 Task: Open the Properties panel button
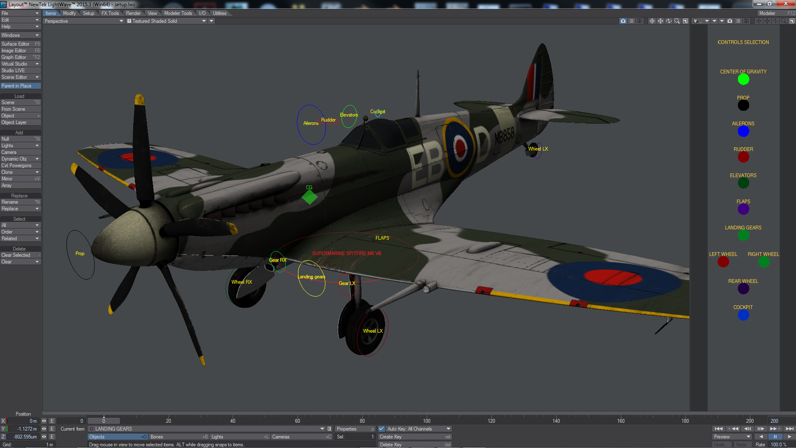[x=355, y=429]
